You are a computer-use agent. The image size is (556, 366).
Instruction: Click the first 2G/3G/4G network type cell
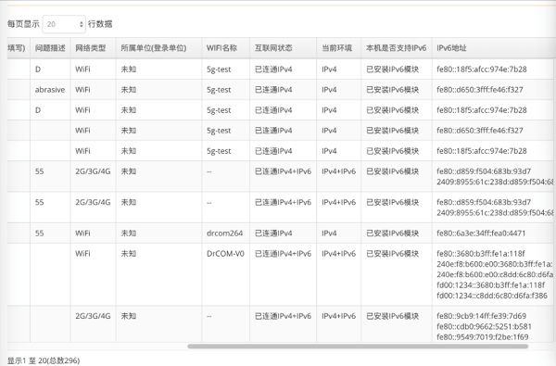(x=93, y=171)
